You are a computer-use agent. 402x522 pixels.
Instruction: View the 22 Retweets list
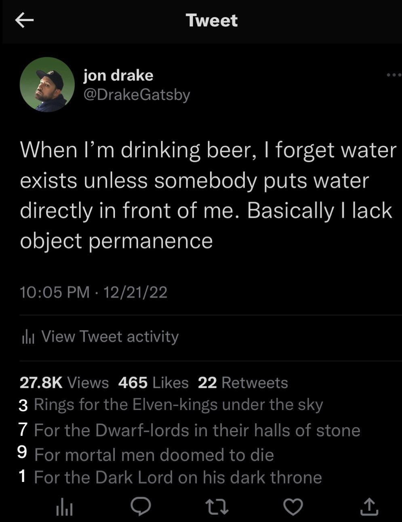pos(243,383)
